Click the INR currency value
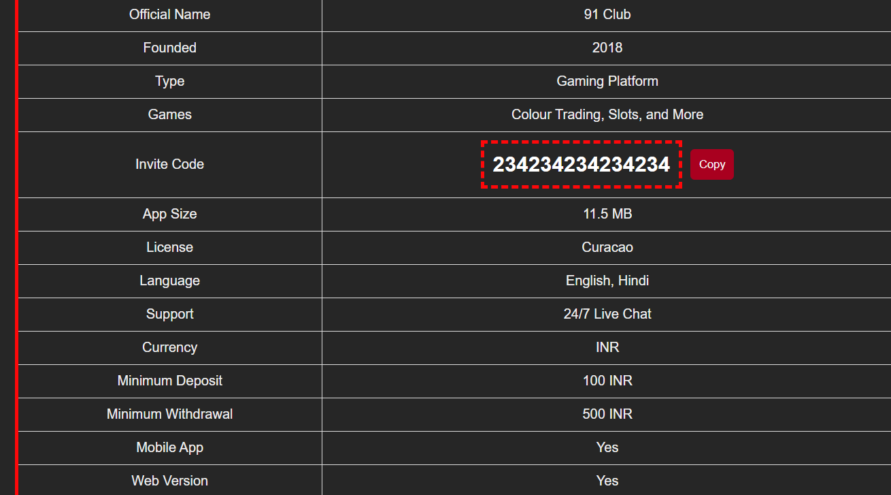This screenshot has width=891, height=495. coord(607,347)
